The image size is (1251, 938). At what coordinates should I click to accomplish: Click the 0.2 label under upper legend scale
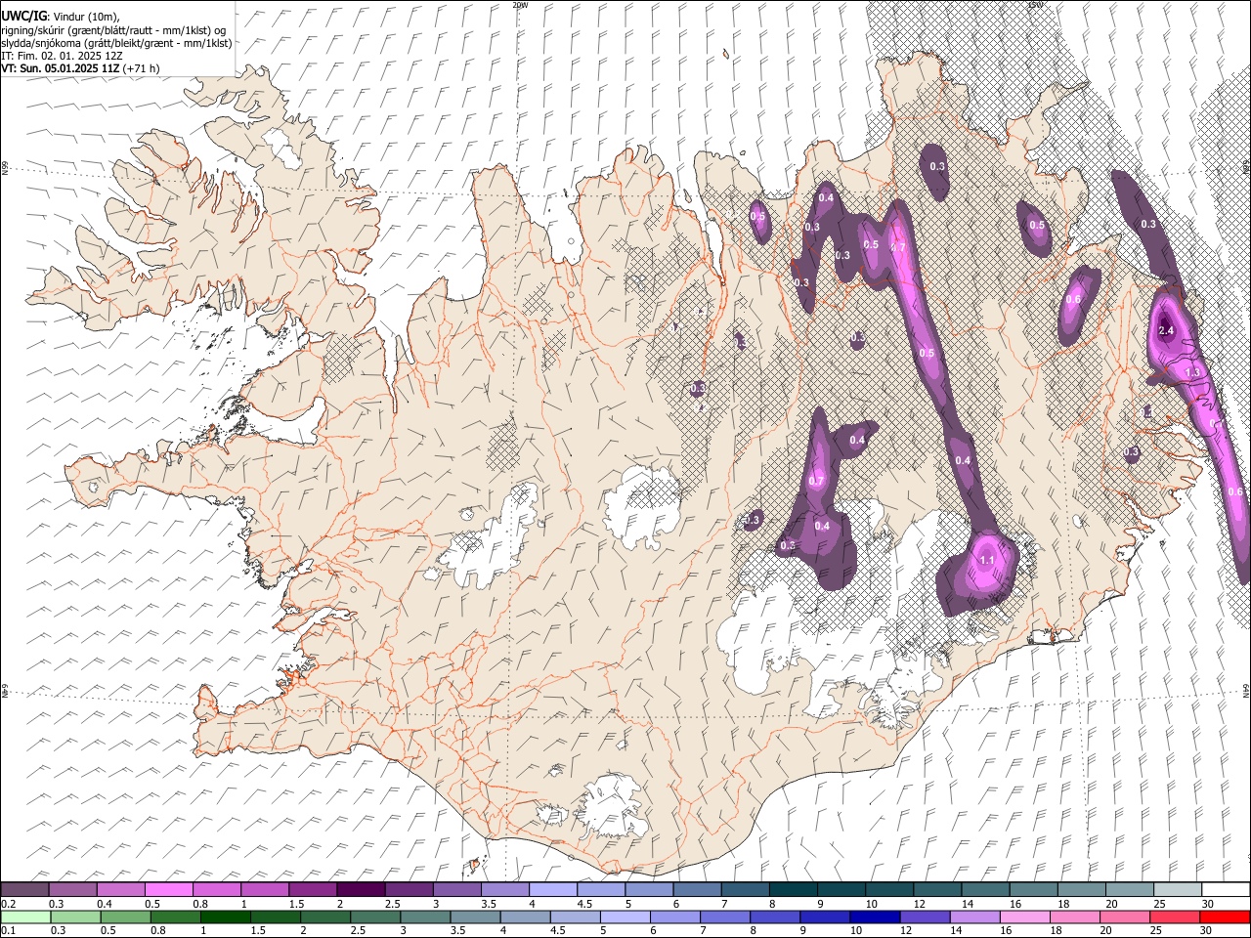(x=9, y=904)
